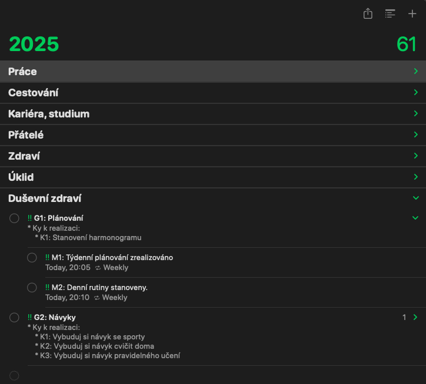426x384 pixels.
Task: Expand the Práce section chevron
Action: point(415,72)
